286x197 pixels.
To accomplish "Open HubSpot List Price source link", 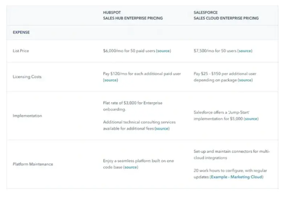I will point(163,51).
